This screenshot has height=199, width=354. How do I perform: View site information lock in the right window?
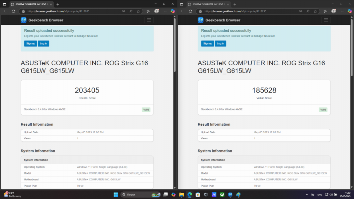pyautogui.click(x=200, y=11)
